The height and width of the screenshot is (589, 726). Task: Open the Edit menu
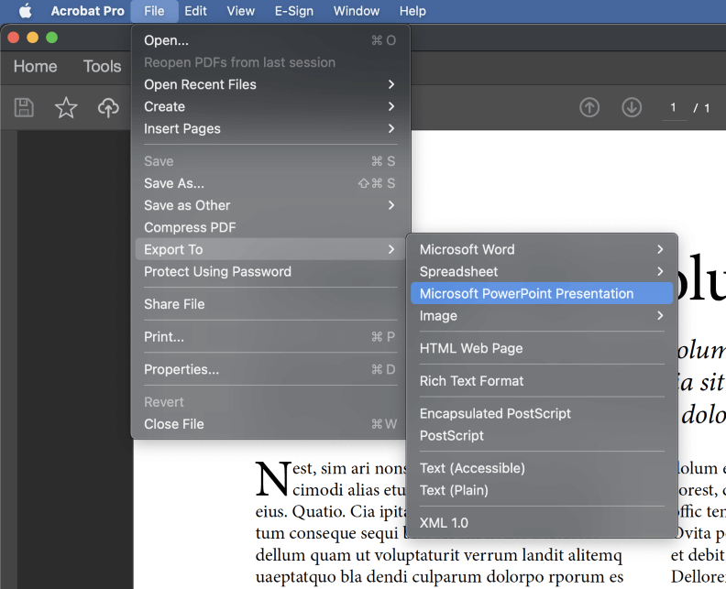pos(195,11)
